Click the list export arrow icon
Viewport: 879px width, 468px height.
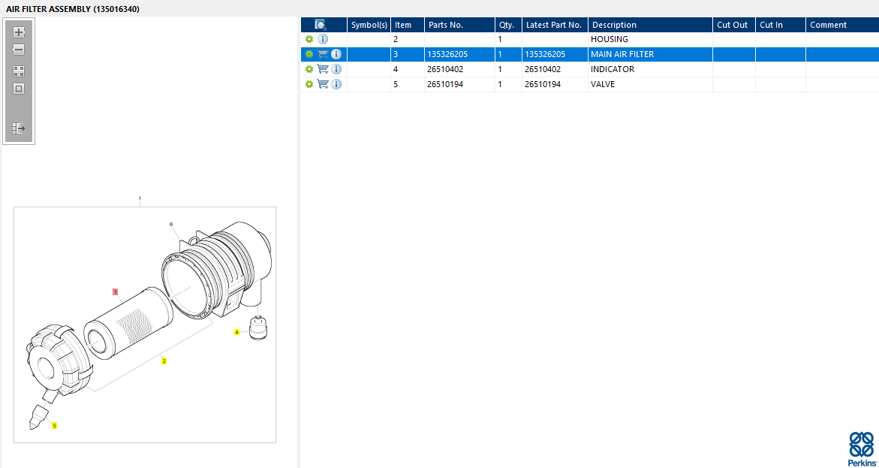pos(19,128)
